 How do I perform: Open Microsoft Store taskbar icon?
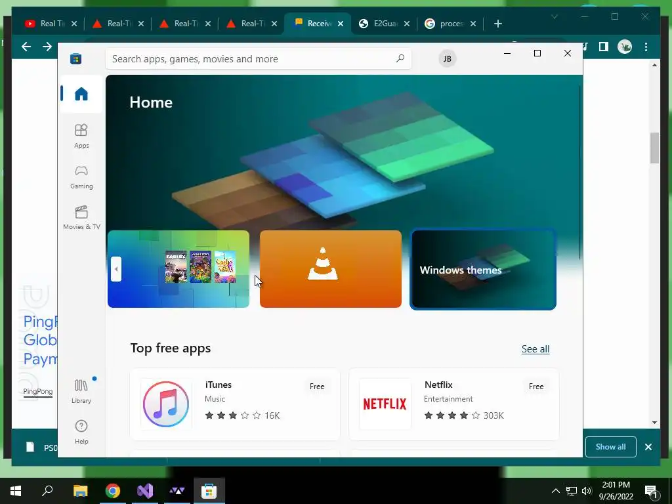[209, 491]
